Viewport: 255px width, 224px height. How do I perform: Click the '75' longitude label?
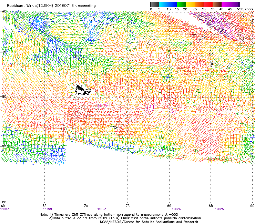pyautogui.click(x=127, y=206)
